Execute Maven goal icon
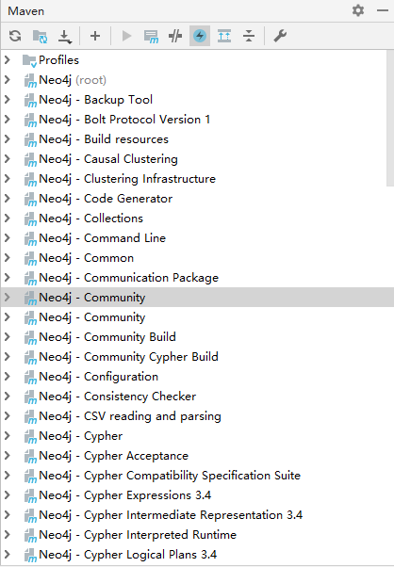The height and width of the screenshot is (567, 394). (x=151, y=36)
